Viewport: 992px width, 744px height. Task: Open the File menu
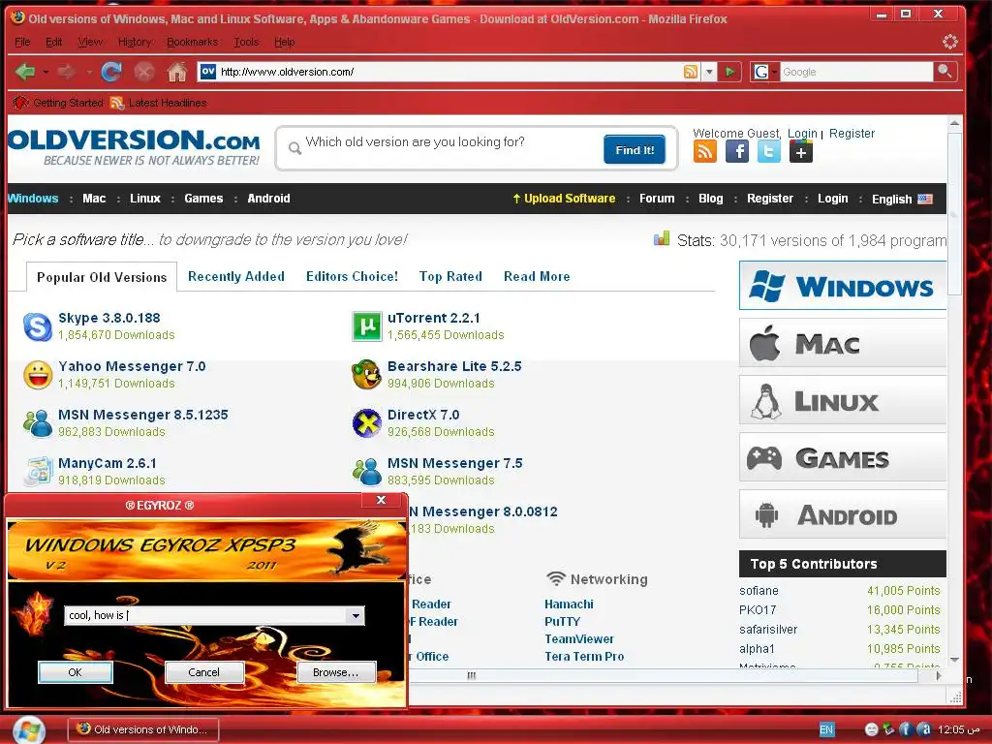coord(22,42)
